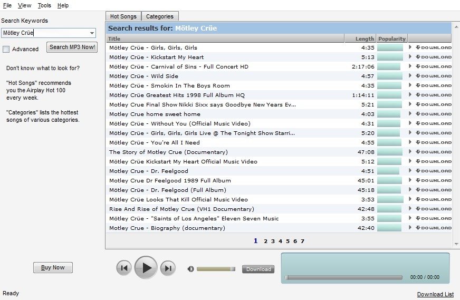Go to results page 2
This screenshot has height=300, width=460.
[x=265, y=241]
